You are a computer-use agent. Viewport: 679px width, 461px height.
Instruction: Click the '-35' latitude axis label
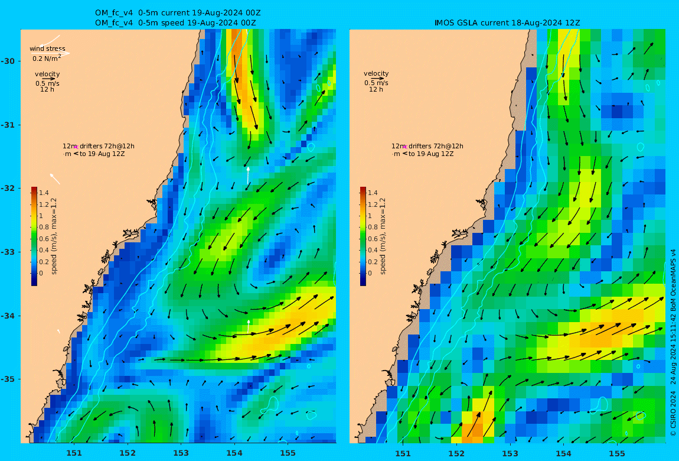click(x=7, y=379)
